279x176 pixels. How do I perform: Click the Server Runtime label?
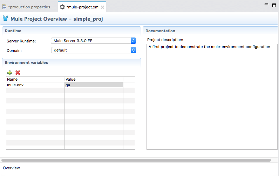(x=21, y=41)
